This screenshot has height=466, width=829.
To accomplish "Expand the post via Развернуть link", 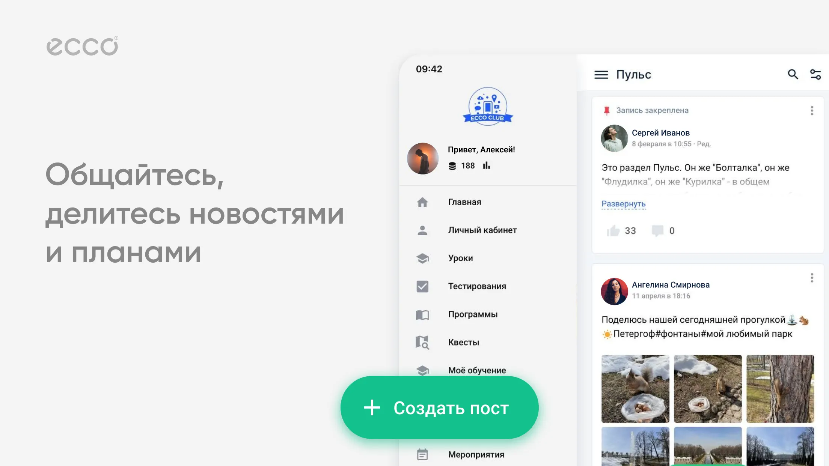I will pyautogui.click(x=623, y=204).
